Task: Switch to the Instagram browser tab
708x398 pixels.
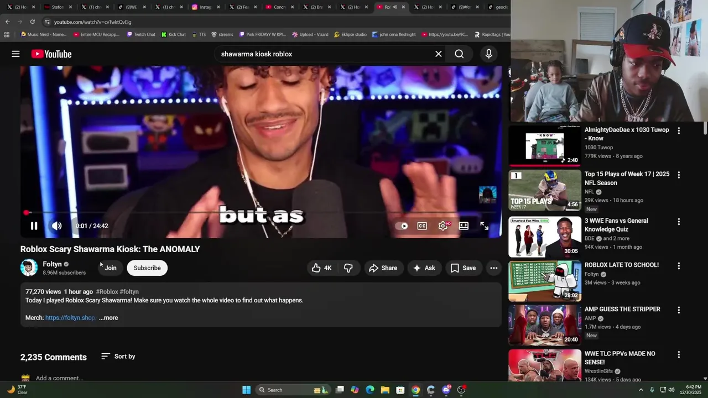Action: 206,7
